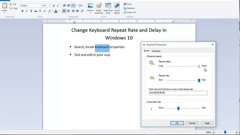Open the font size dropdown
Image resolution: width=240 pixels, height=135 pixels.
49,6
